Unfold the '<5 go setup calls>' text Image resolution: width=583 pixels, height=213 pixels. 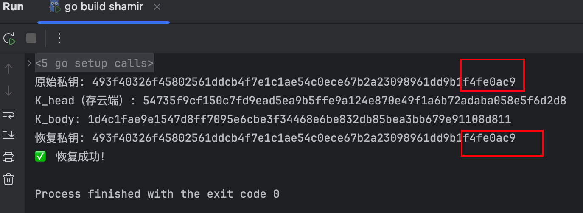[94, 64]
